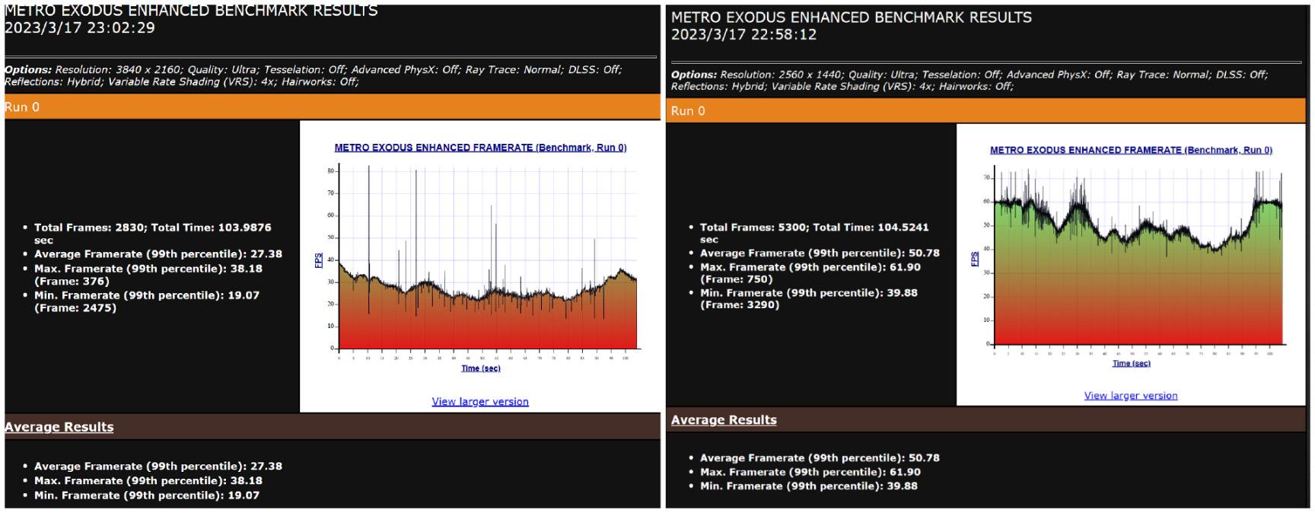The width and height of the screenshot is (1315, 513).
Task: Open 'View larger version' link in 2560 x 1440 report
Action: [x=1131, y=396]
